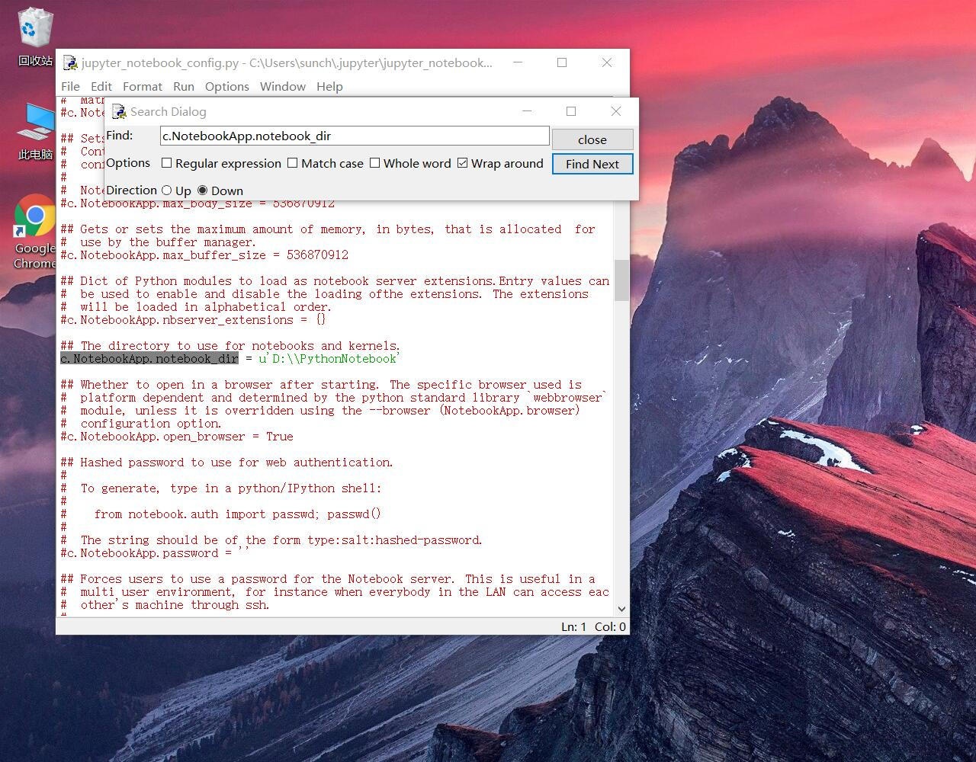The image size is (976, 762).
Task: Toggle the Match case option
Action: pos(292,163)
